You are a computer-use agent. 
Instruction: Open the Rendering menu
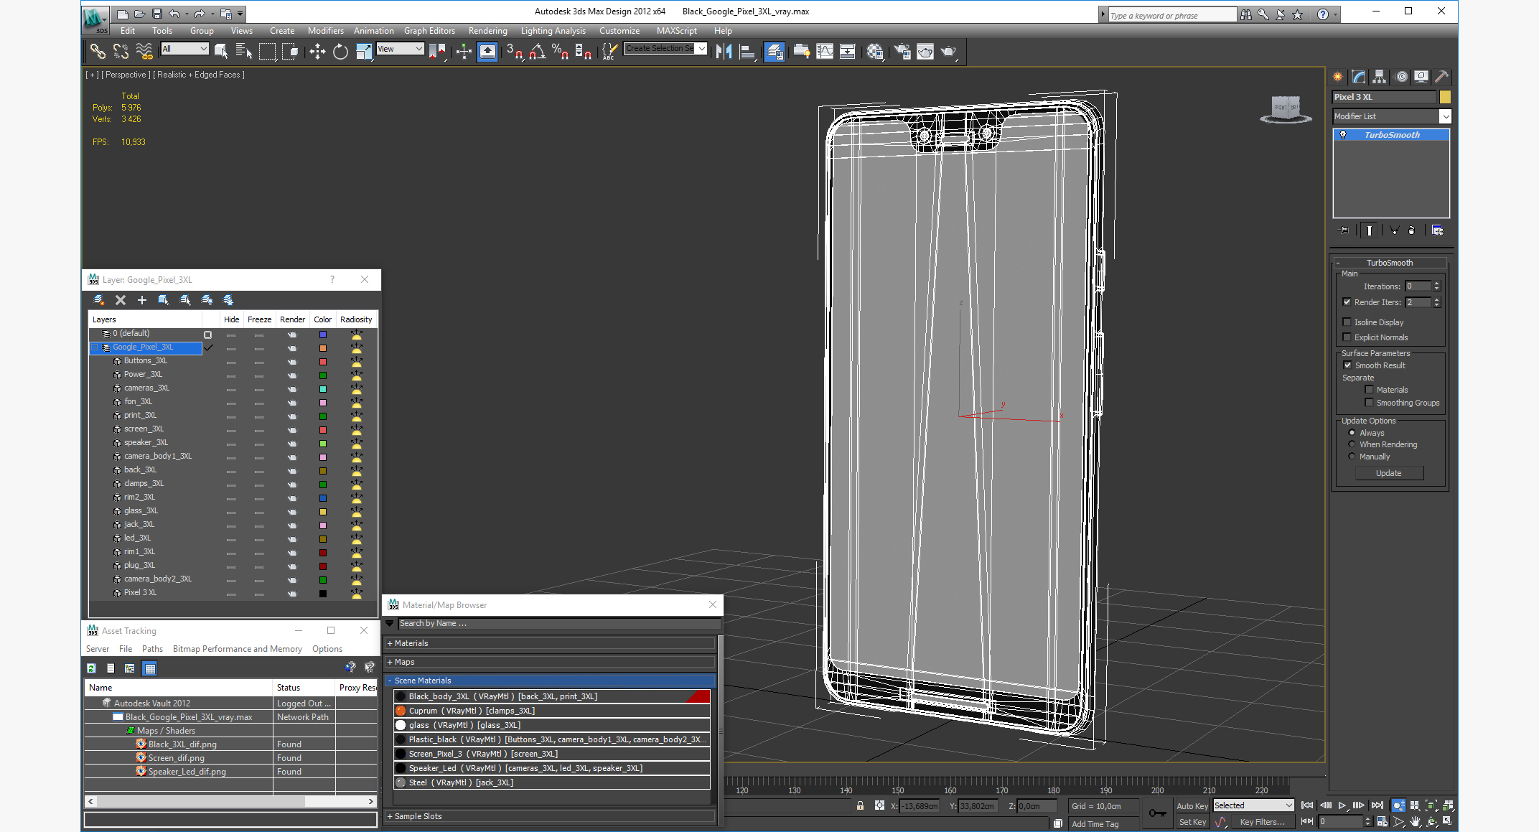point(487,31)
